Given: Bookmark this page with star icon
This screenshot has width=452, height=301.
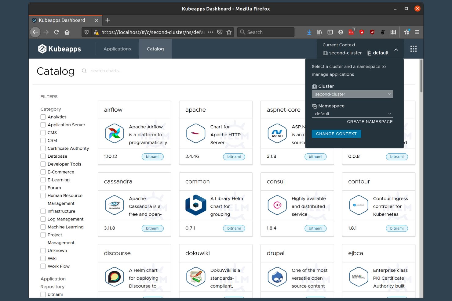Looking at the screenshot, I should click(229, 32).
